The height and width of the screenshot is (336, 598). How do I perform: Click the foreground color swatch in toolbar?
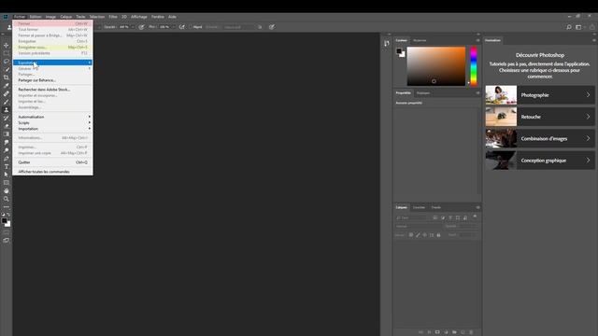point(4,220)
